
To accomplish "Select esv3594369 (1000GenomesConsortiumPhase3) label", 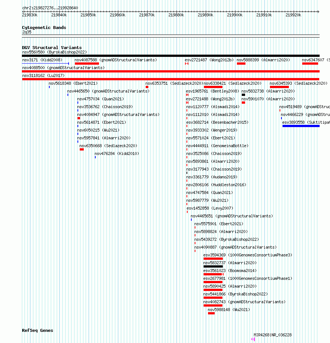I will click(248, 255).
